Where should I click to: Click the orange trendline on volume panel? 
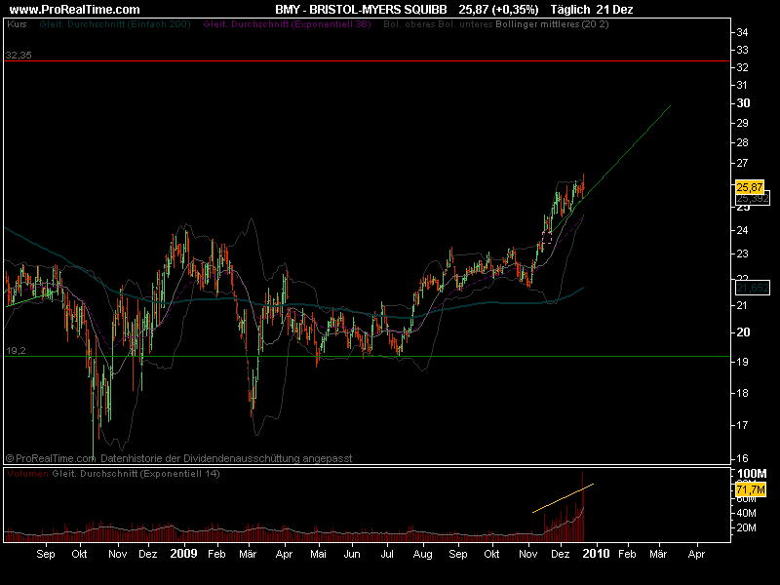coord(563,497)
